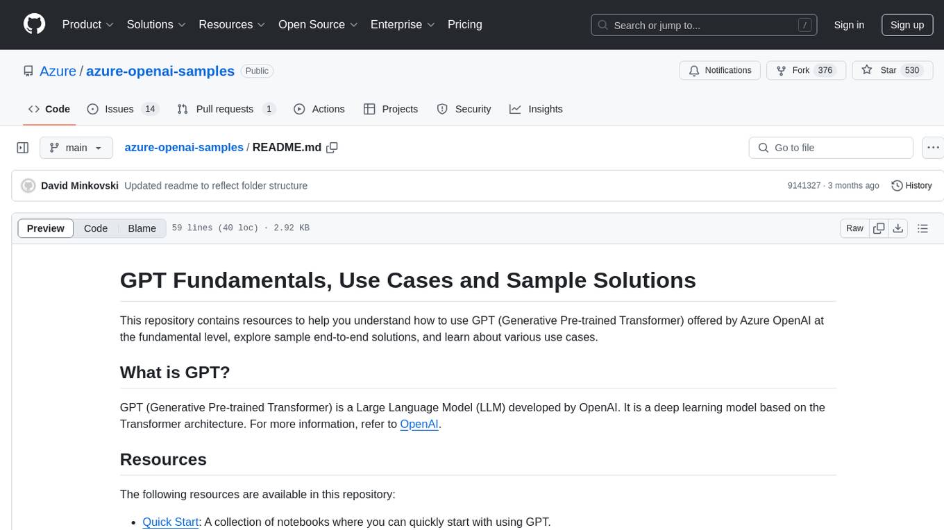944x530 pixels.
Task: Click the Sign up button
Action: 907,25
